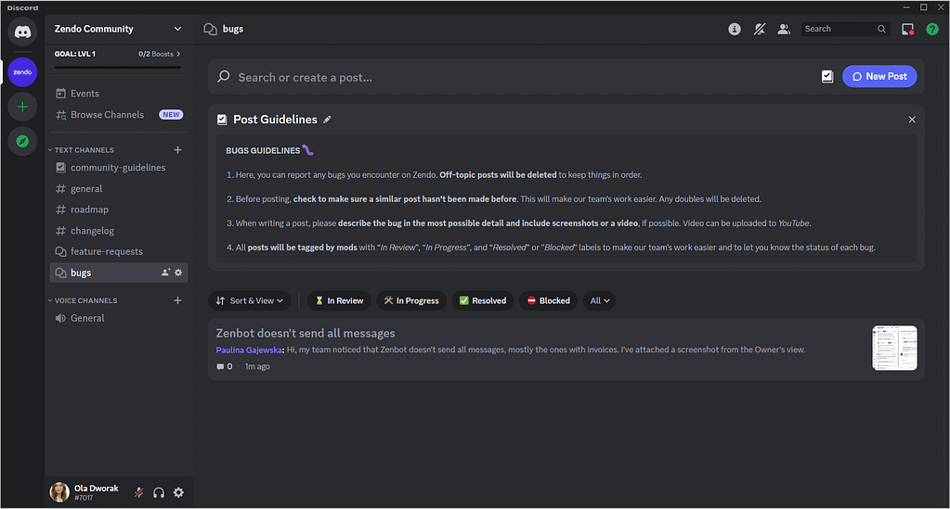
Task: Click the magnifier in Search box
Action: [x=881, y=29]
